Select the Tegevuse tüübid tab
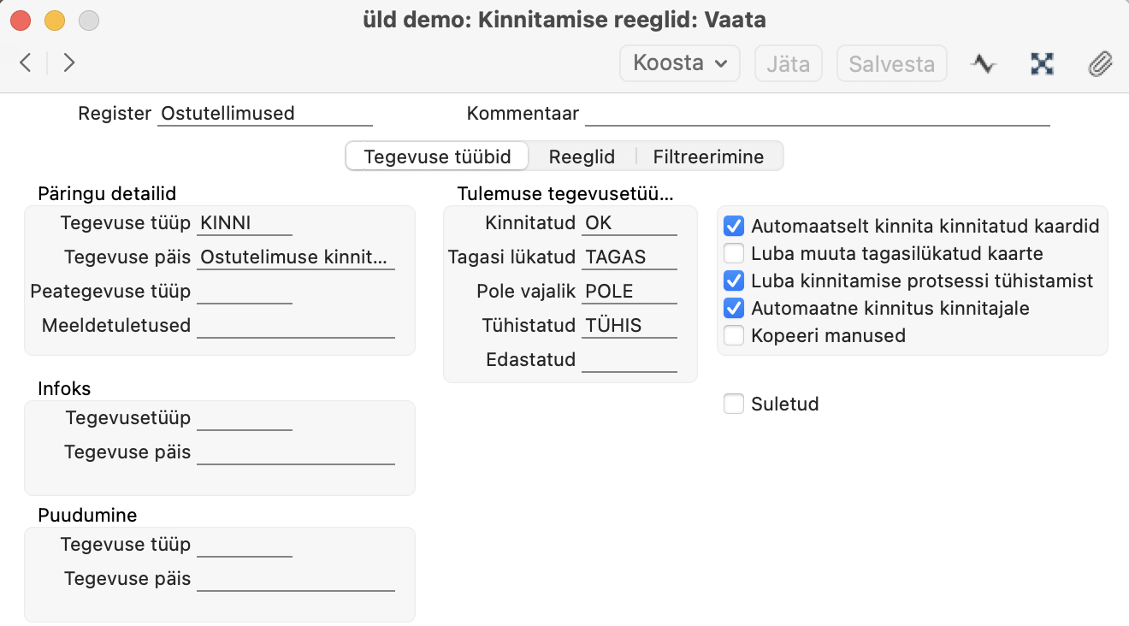 pos(437,156)
